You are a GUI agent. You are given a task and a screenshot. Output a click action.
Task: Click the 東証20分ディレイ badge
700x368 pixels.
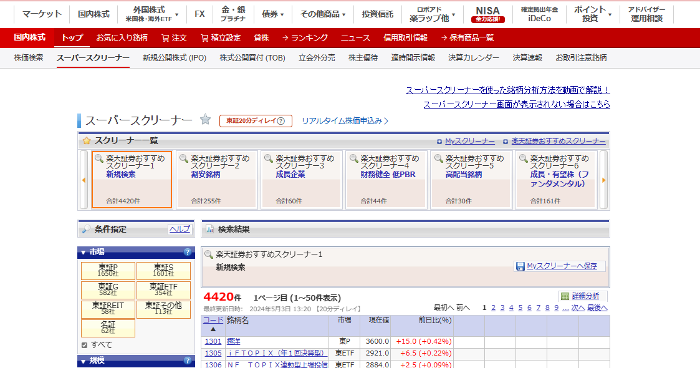tap(256, 121)
